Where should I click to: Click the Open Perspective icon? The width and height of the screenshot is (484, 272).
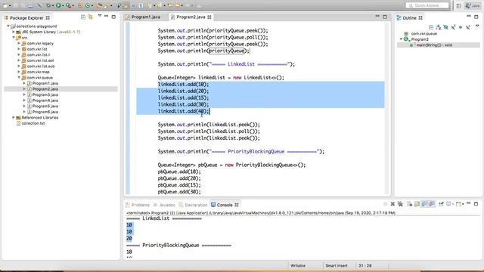coord(459,5)
